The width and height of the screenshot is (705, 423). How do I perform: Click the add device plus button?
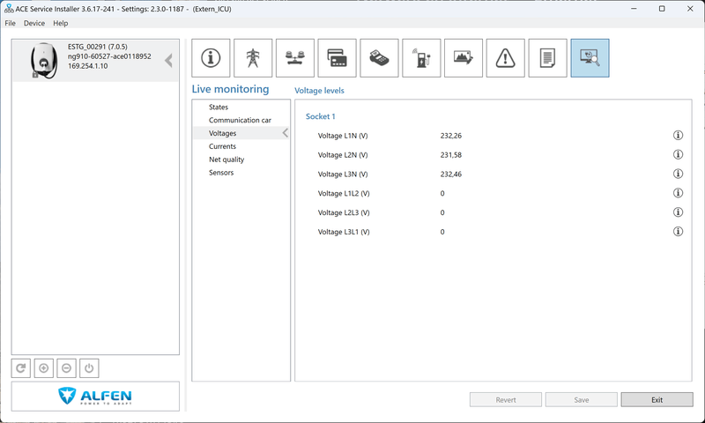coord(43,368)
